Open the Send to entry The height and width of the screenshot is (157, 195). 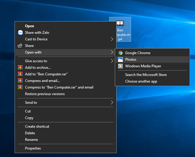66,103
